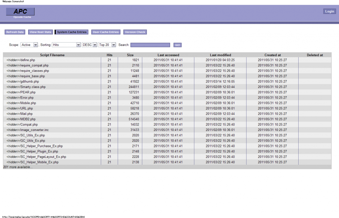Expand the Top 20 count dropdown
Image resolution: width=339 pixels, height=218 pixels.
(107, 45)
